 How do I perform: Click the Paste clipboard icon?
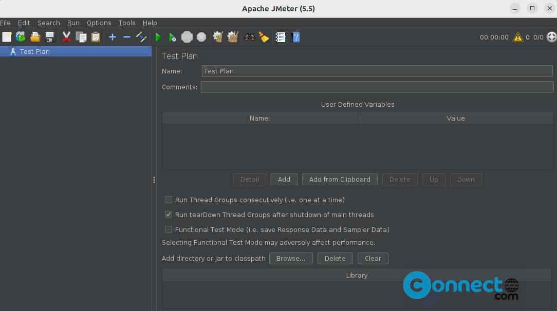point(96,37)
